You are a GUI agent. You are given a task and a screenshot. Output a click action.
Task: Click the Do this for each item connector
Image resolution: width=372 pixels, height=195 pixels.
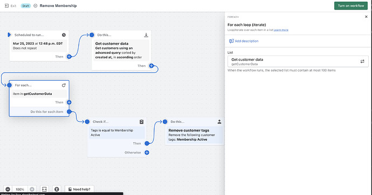tap(69, 112)
